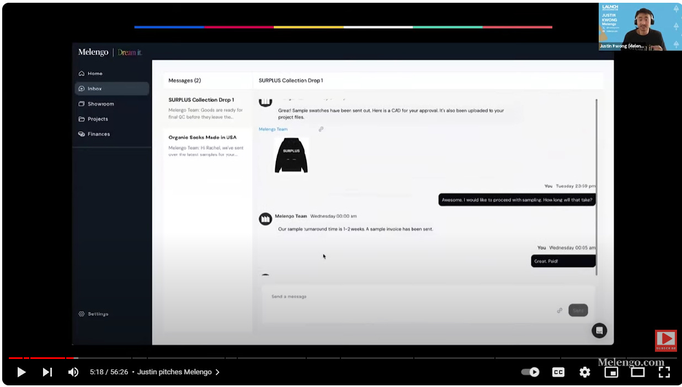Open Finances in the sidebar
This screenshot has height=387, width=682.
point(111,134)
